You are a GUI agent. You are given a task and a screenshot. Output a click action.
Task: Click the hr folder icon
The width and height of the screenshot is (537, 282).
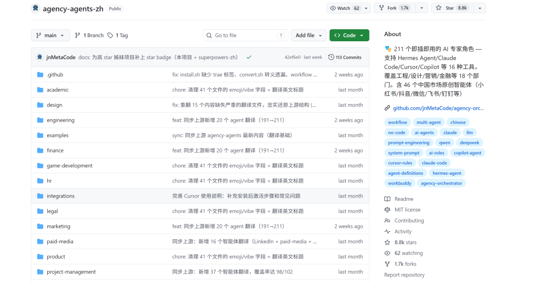40,181
